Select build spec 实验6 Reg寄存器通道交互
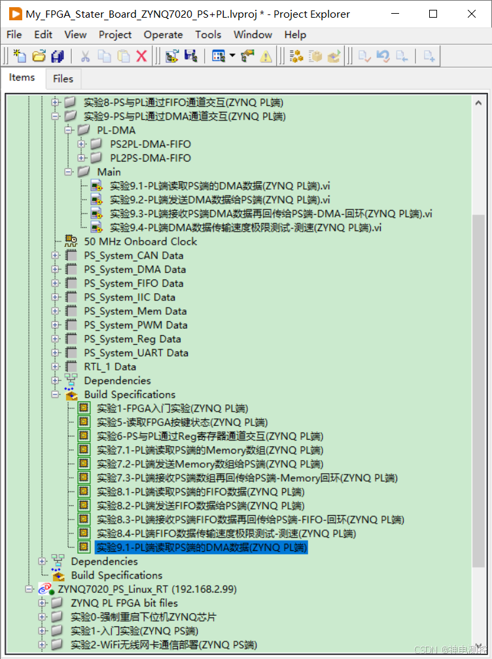This screenshot has height=659, width=492. coord(210,436)
